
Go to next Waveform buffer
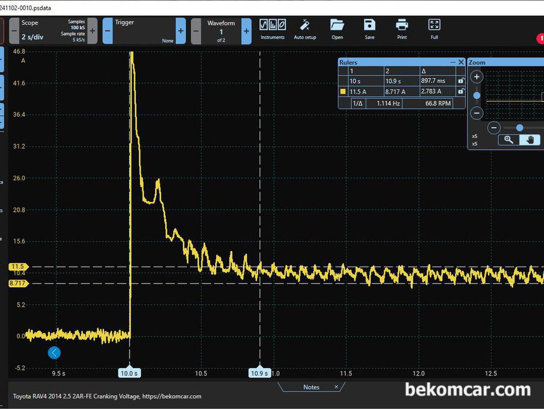point(246,31)
